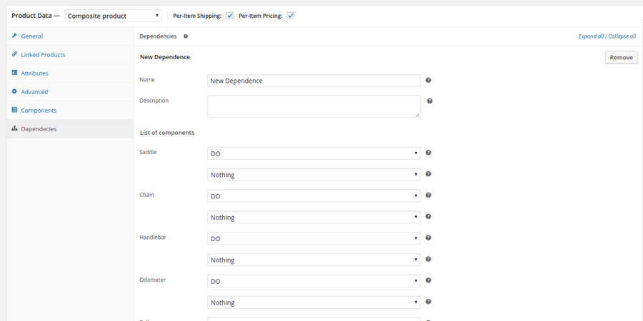This screenshot has width=643, height=321.
Task: Click help icon beside Saddle DO dropdown
Action: (429, 153)
